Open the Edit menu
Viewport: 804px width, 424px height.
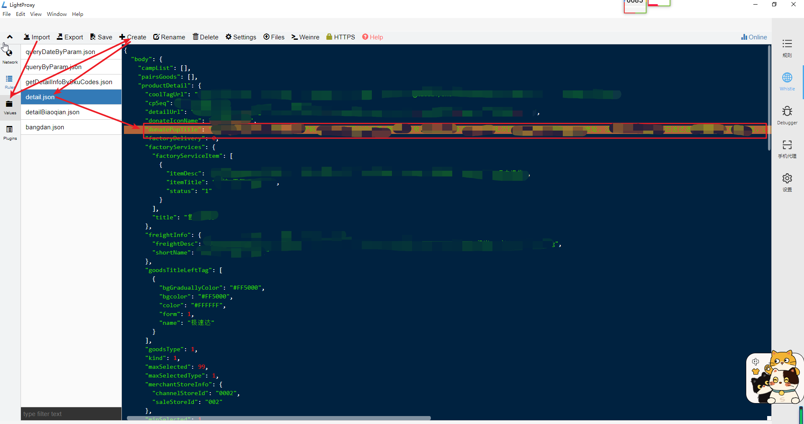pyautogui.click(x=21, y=14)
